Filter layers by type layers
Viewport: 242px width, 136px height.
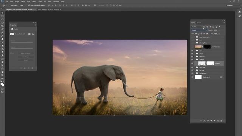pos(210,27)
